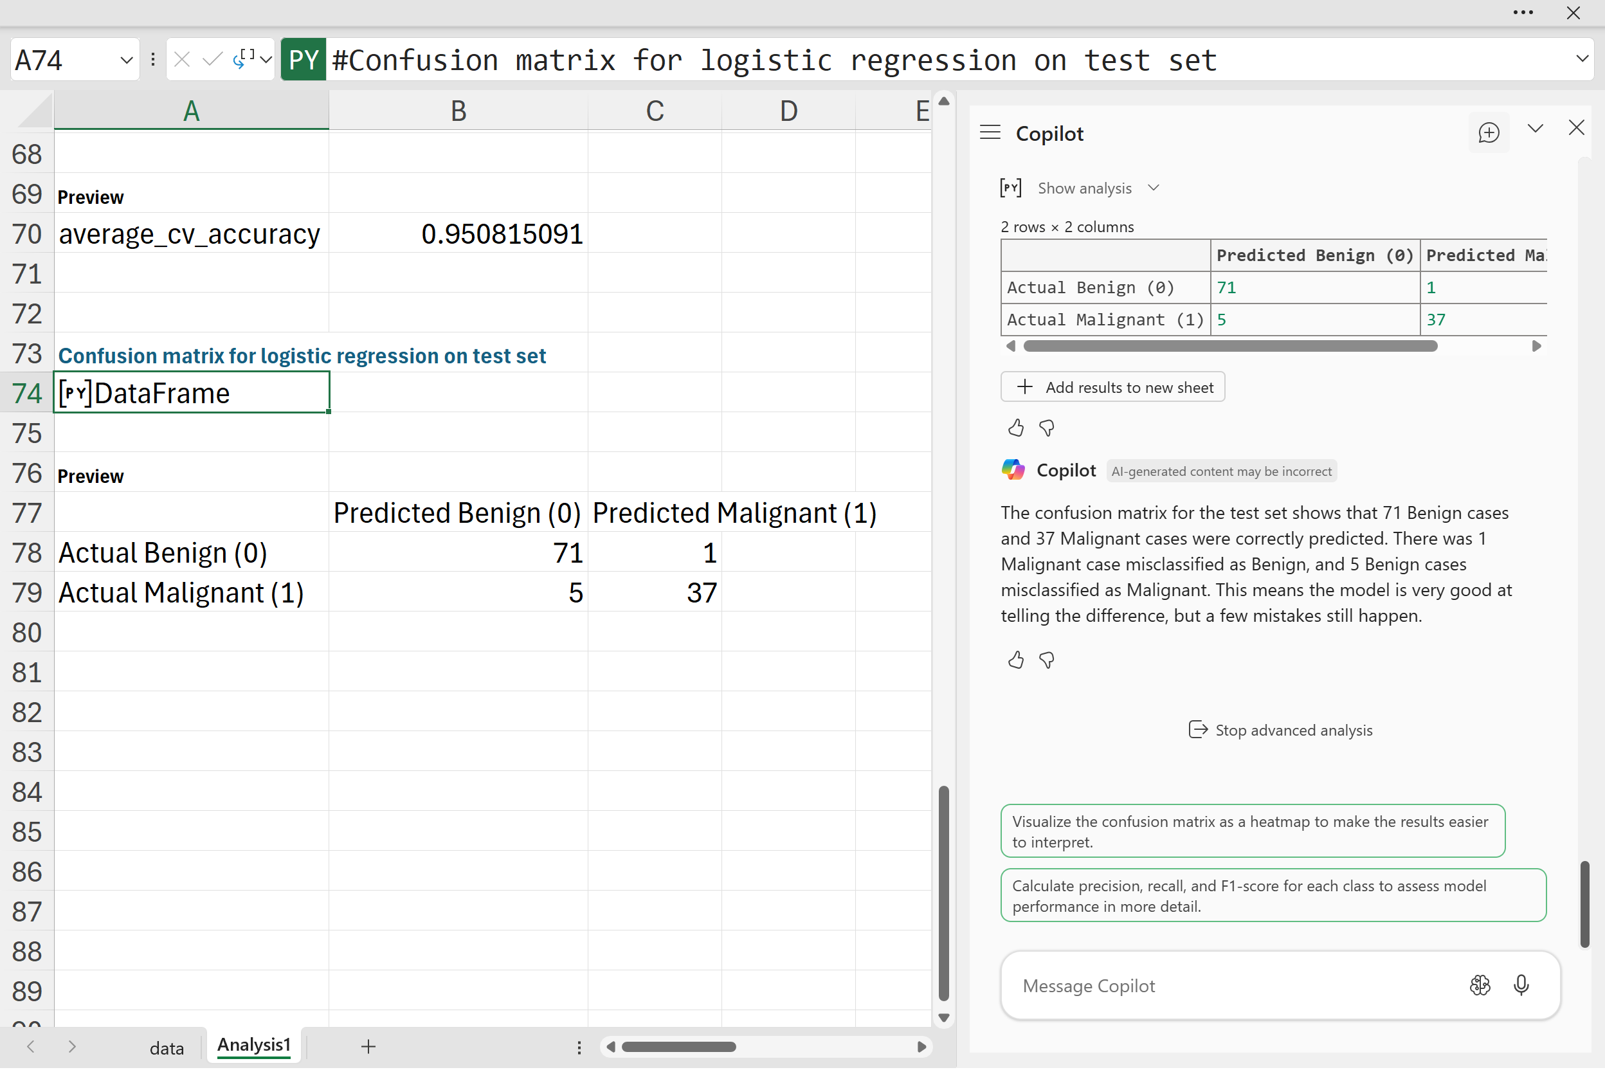Open the Name Box dropdown for A74

(126, 60)
